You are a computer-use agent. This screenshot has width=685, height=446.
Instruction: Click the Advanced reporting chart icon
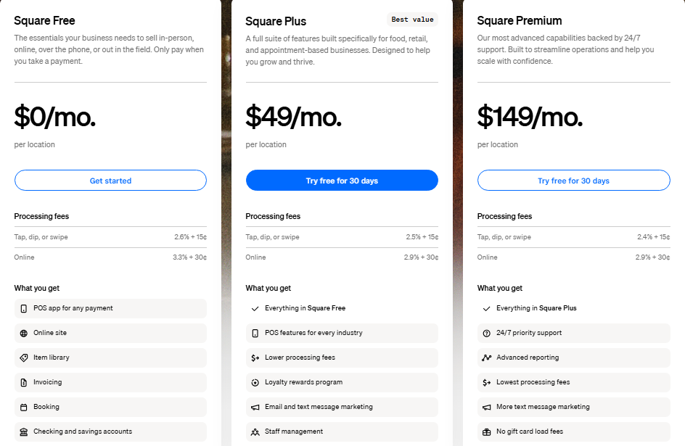pos(487,358)
